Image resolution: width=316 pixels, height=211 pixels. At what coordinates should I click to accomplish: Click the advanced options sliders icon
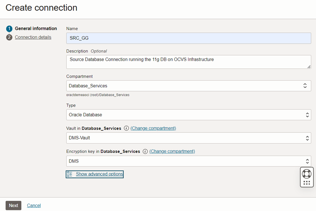69,174
